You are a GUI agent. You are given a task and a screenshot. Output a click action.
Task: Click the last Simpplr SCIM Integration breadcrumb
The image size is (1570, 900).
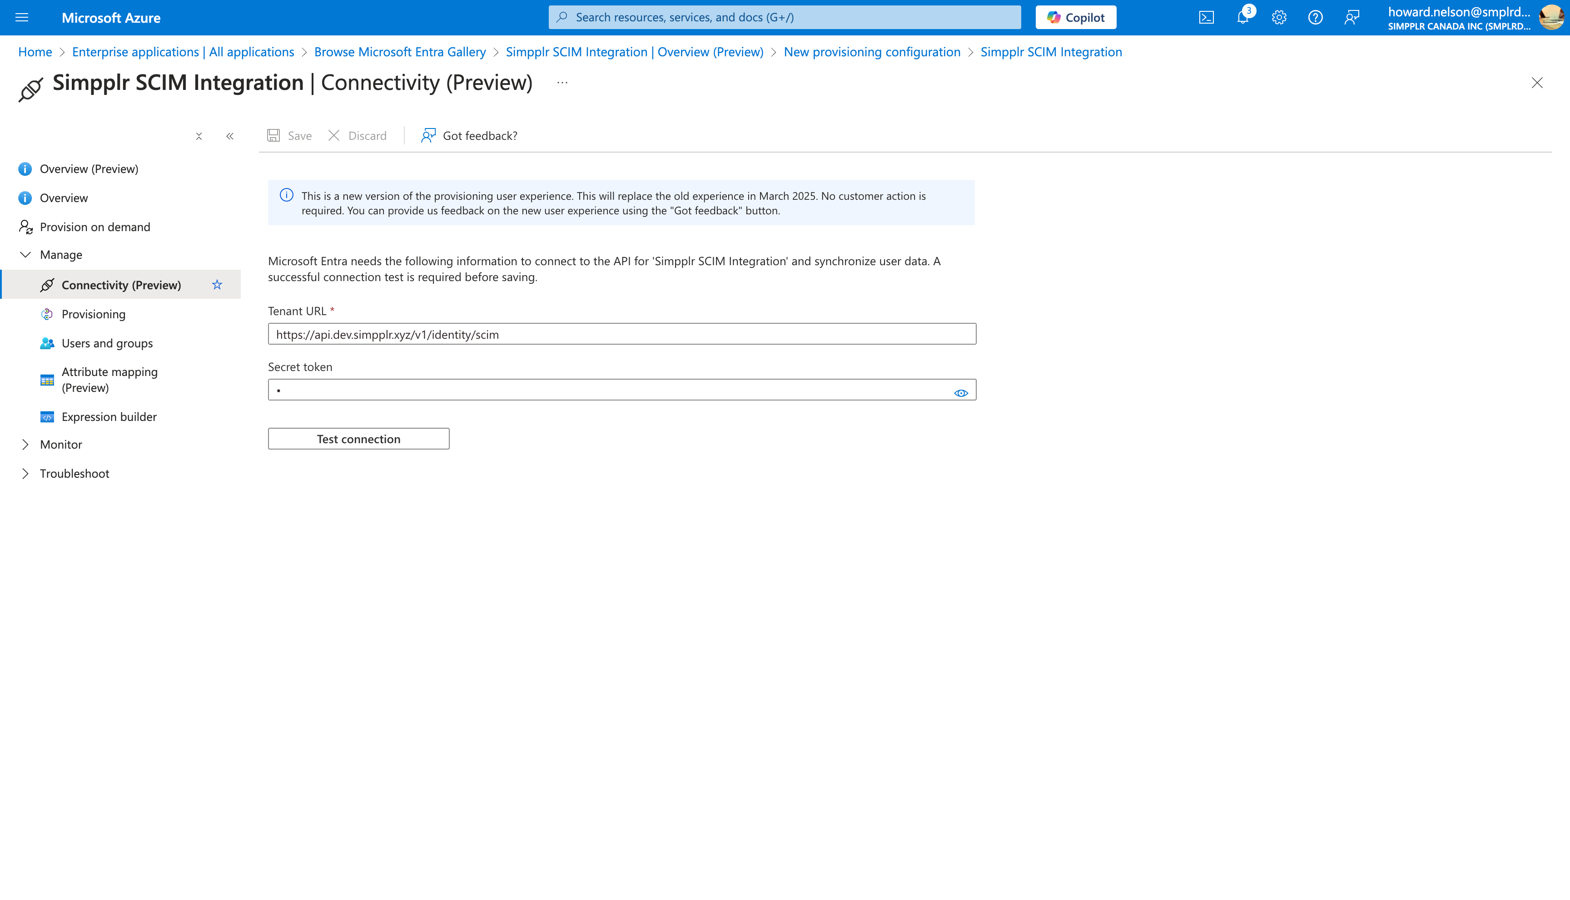1051,52
